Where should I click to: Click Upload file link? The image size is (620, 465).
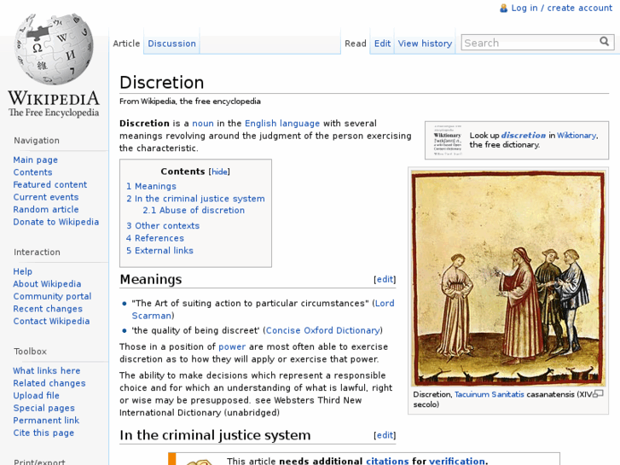tap(37, 396)
